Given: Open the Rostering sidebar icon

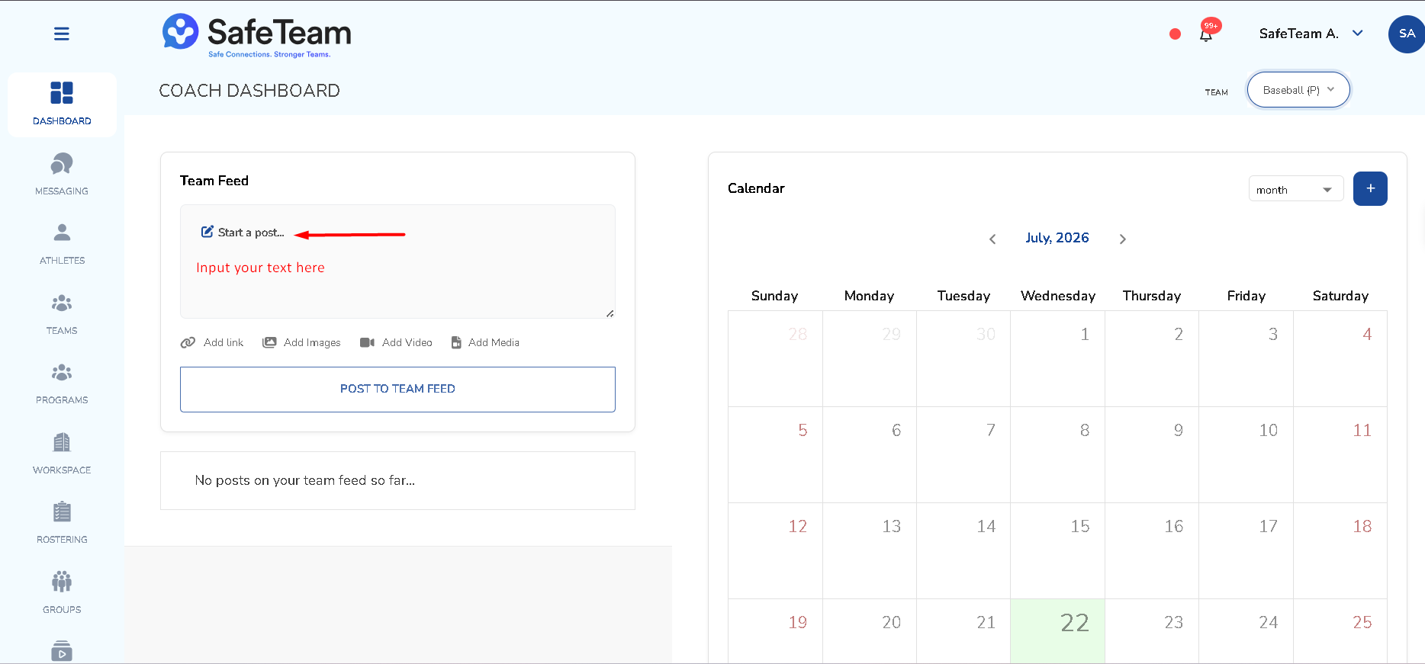Looking at the screenshot, I should point(62,512).
